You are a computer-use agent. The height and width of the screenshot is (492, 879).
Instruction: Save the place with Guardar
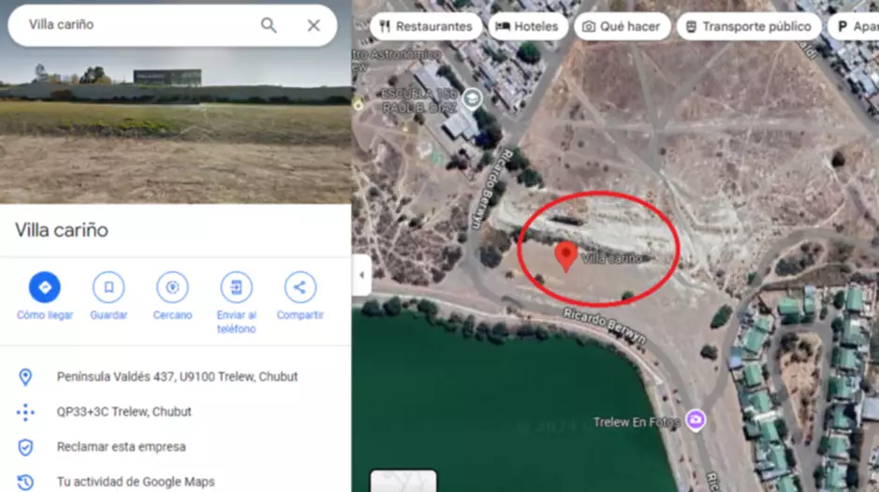(109, 287)
